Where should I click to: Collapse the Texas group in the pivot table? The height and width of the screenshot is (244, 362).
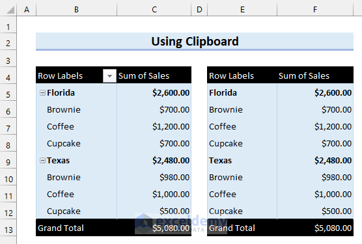(42, 160)
